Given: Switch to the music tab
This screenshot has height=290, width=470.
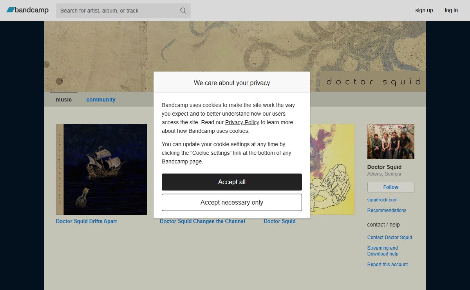Looking at the screenshot, I should tap(64, 100).
